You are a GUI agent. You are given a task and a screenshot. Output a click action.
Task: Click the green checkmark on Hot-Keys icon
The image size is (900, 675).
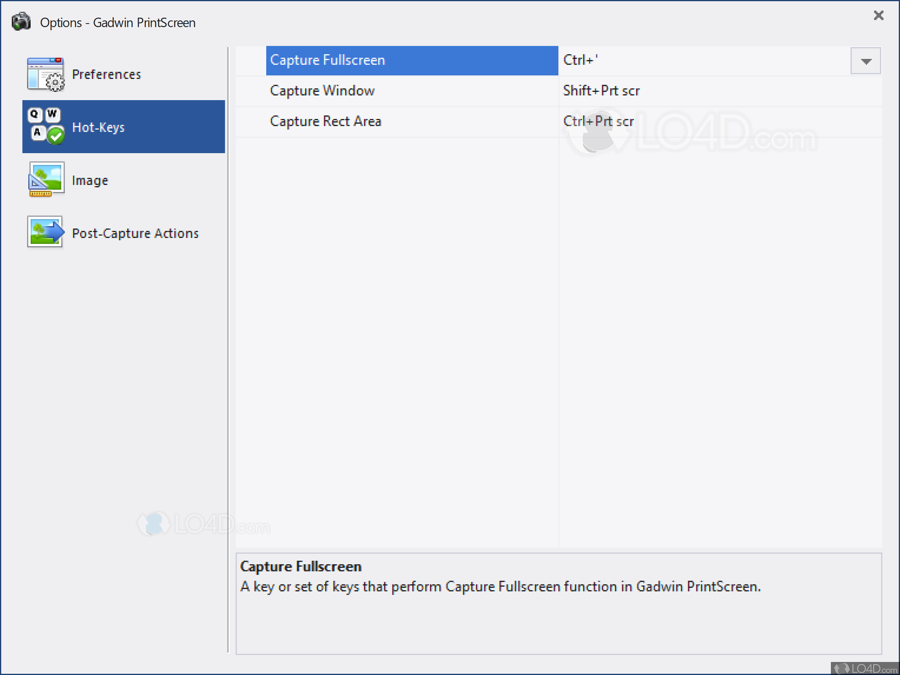55,135
